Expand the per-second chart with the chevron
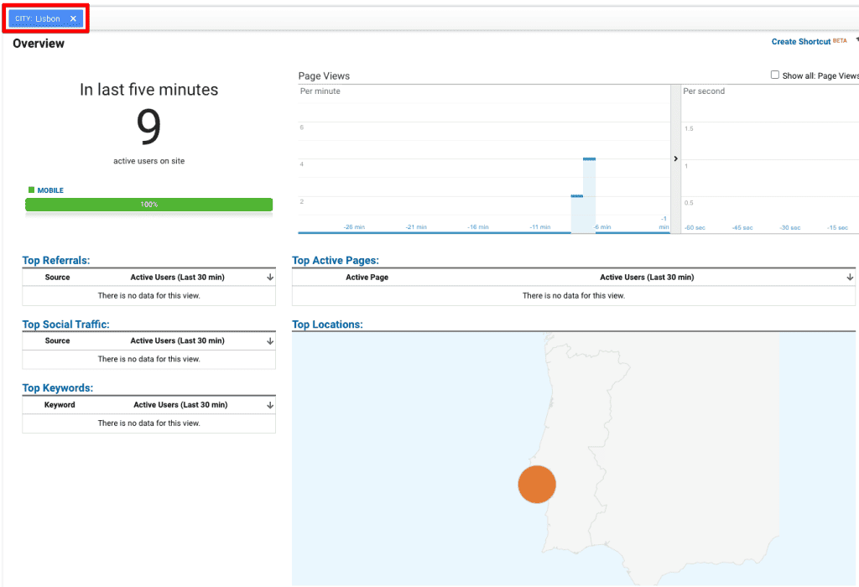This screenshot has width=859, height=587. coord(675,158)
